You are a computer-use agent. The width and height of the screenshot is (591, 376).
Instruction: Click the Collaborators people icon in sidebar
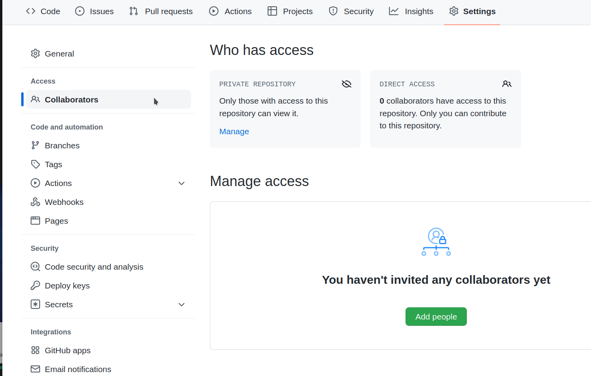(x=35, y=99)
